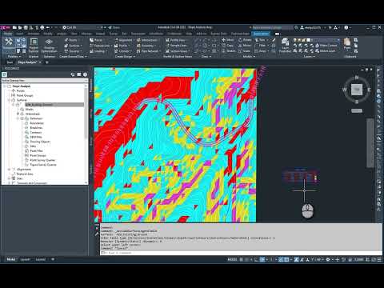Screen dimensions: 384x288
Task: Expand the Watersheds tree node
Action: pyautogui.click(x=18, y=114)
